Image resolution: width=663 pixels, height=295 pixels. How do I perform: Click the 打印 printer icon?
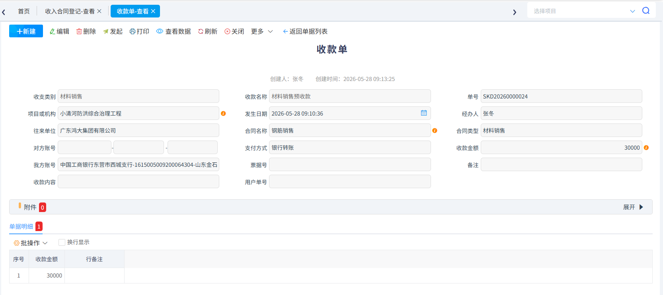[x=133, y=31]
